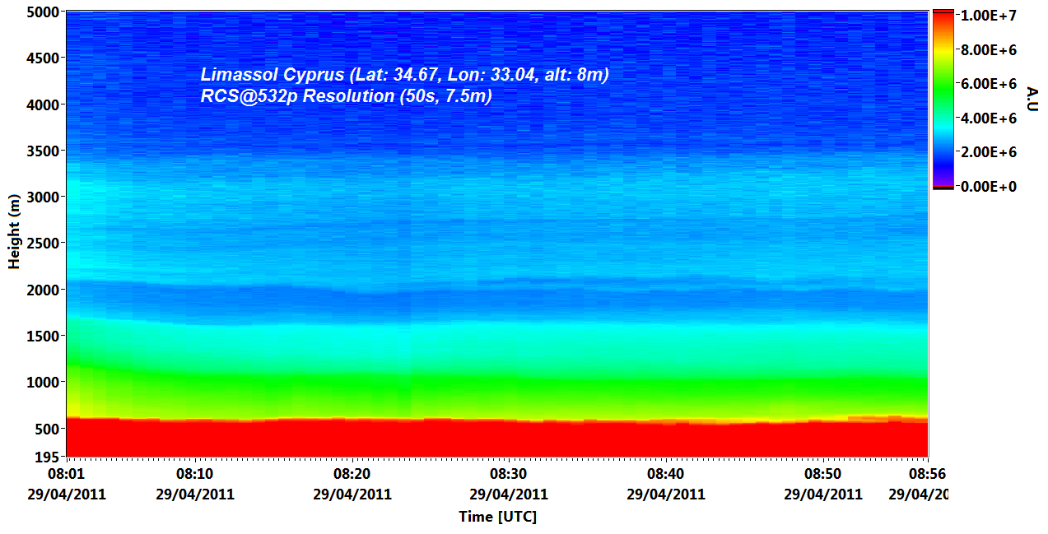
Task: Click the 29/04/2011 date under 08:40
Action: tap(666, 495)
